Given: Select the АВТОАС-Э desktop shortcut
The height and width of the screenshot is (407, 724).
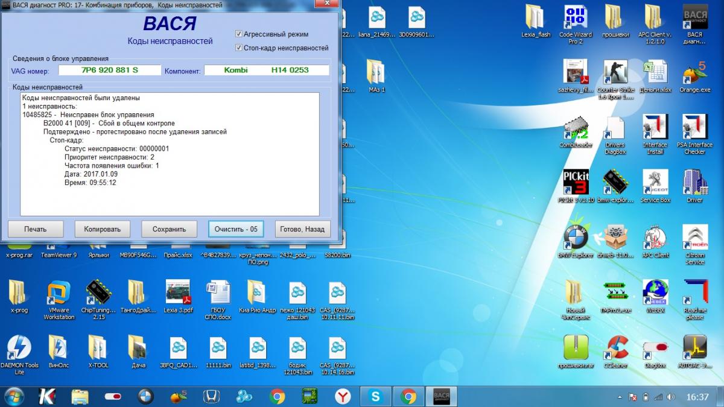Looking at the screenshot, I should tap(694, 351).
